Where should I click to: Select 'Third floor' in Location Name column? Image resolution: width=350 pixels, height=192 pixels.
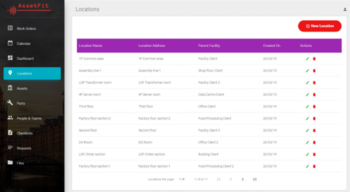pos(86,107)
